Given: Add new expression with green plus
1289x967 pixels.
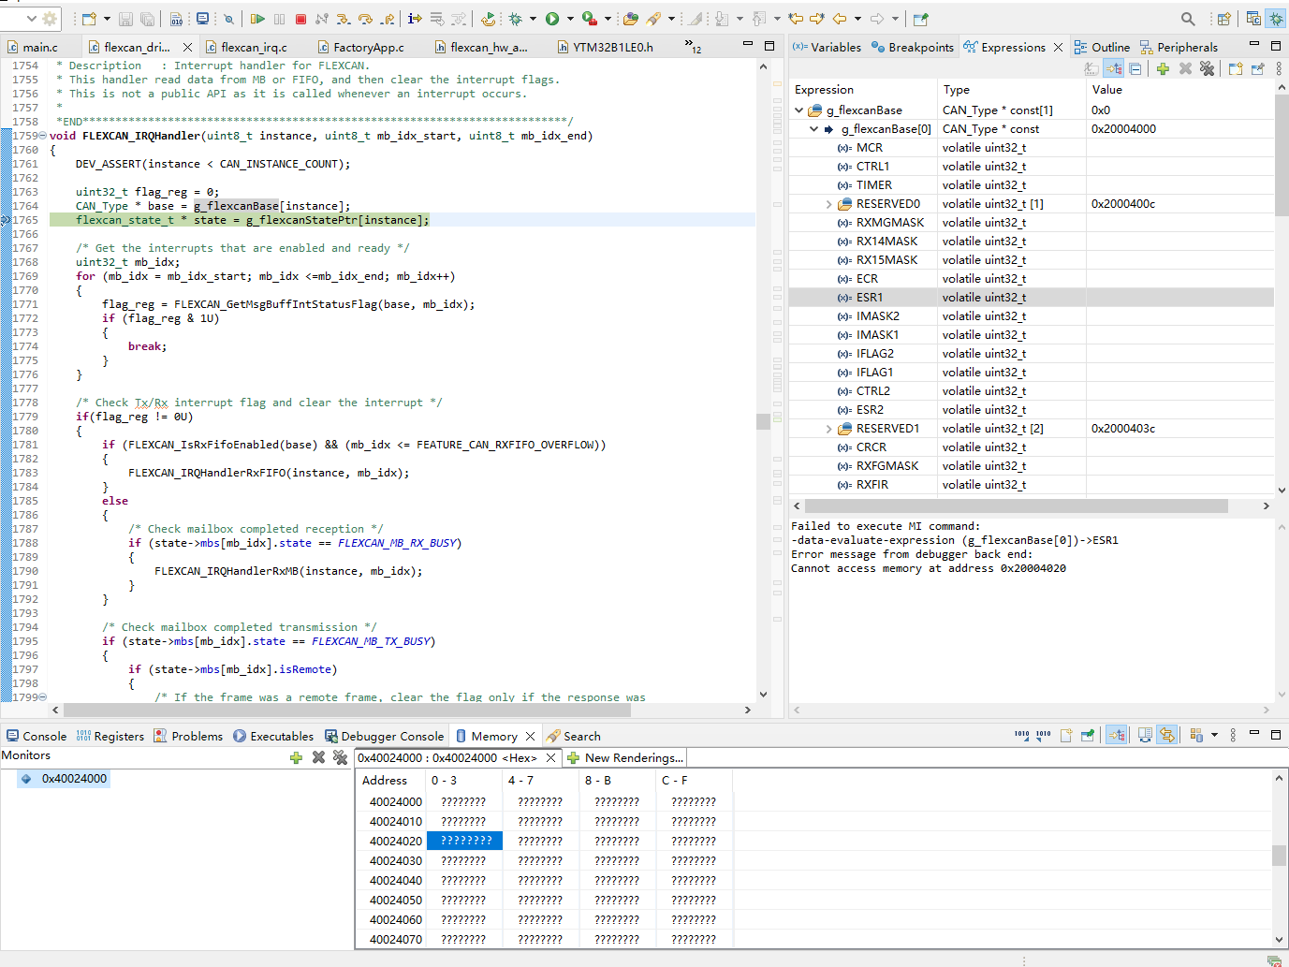Looking at the screenshot, I should tap(1163, 69).
